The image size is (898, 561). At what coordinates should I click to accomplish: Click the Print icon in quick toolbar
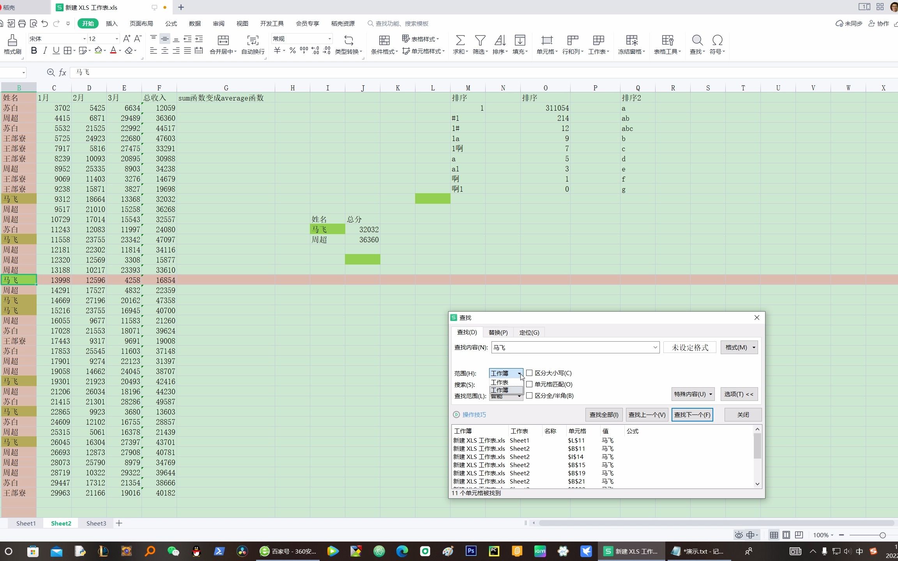(22, 24)
